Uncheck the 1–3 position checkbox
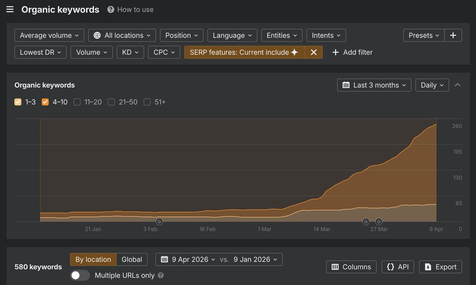 (18, 102)
